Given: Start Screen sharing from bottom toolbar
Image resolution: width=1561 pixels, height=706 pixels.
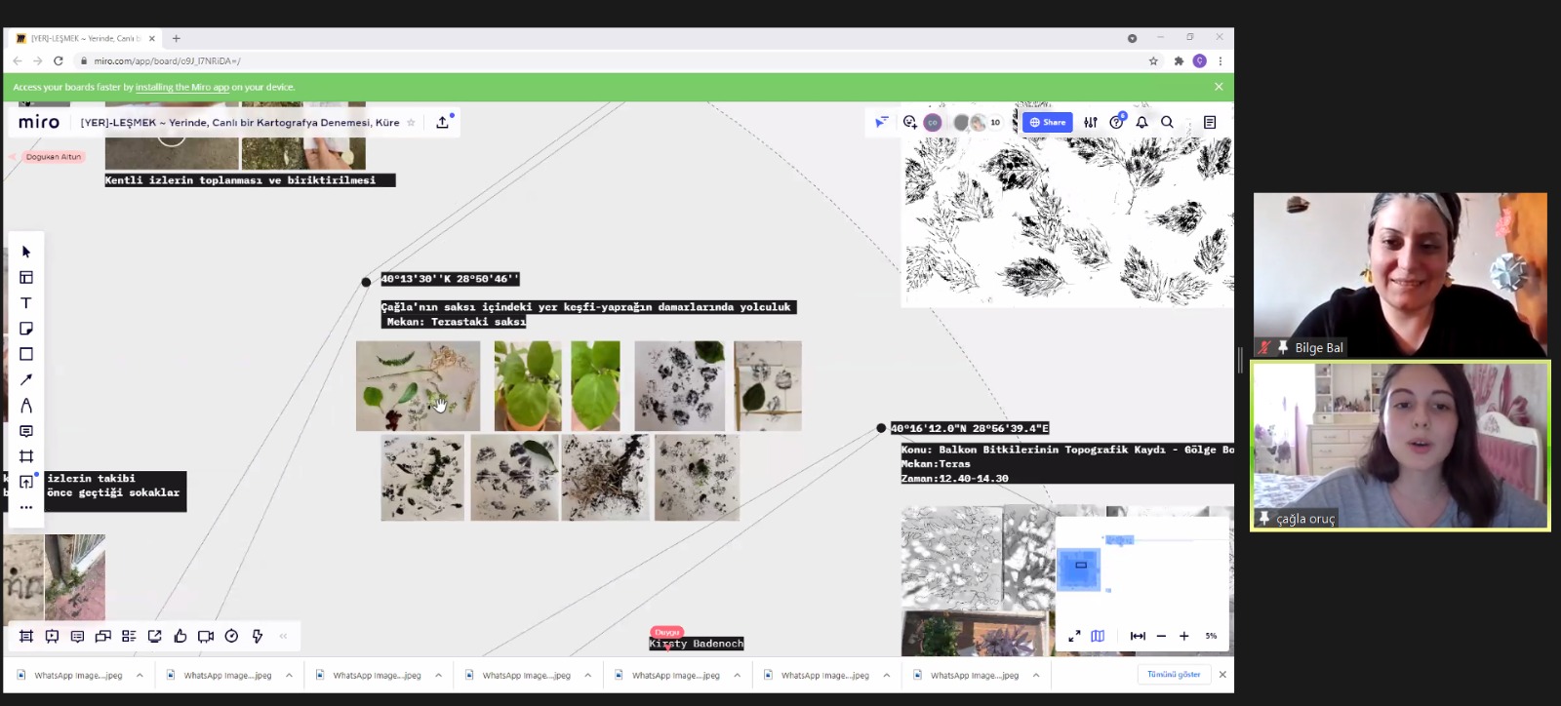Looking at the screenshot, I should point(154,636).
